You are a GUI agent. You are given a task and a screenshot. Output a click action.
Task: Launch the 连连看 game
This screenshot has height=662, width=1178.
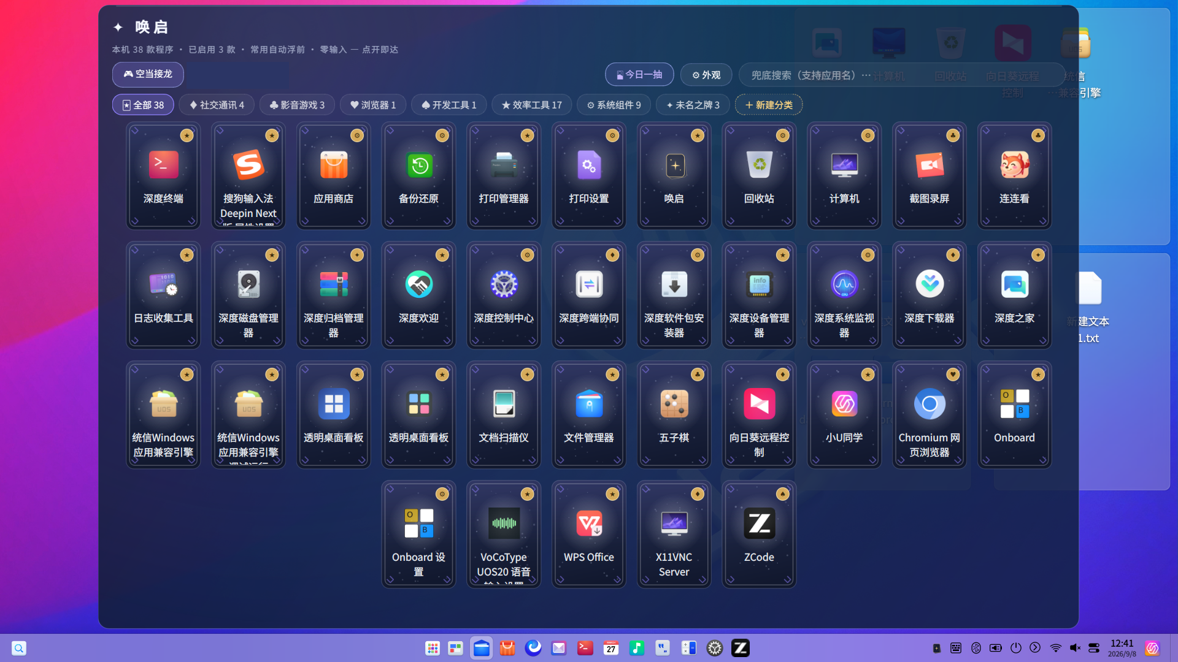pyautogui.click(x=1014, y=176)
